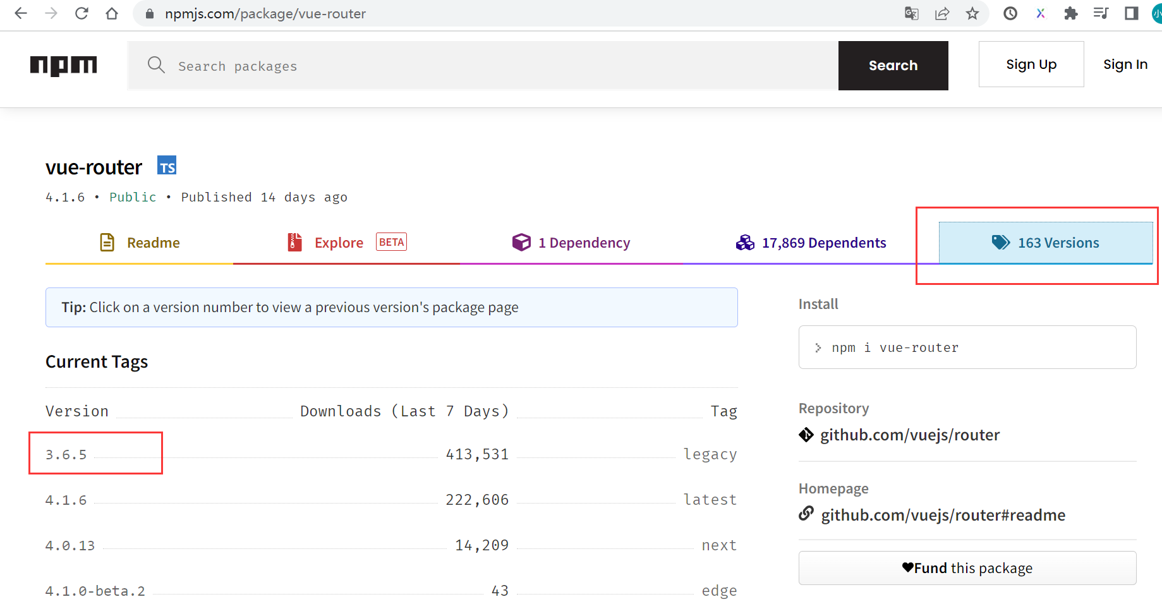Open the browser home page icon
This screenshot has height=604, width=1162.
[112, 13]
